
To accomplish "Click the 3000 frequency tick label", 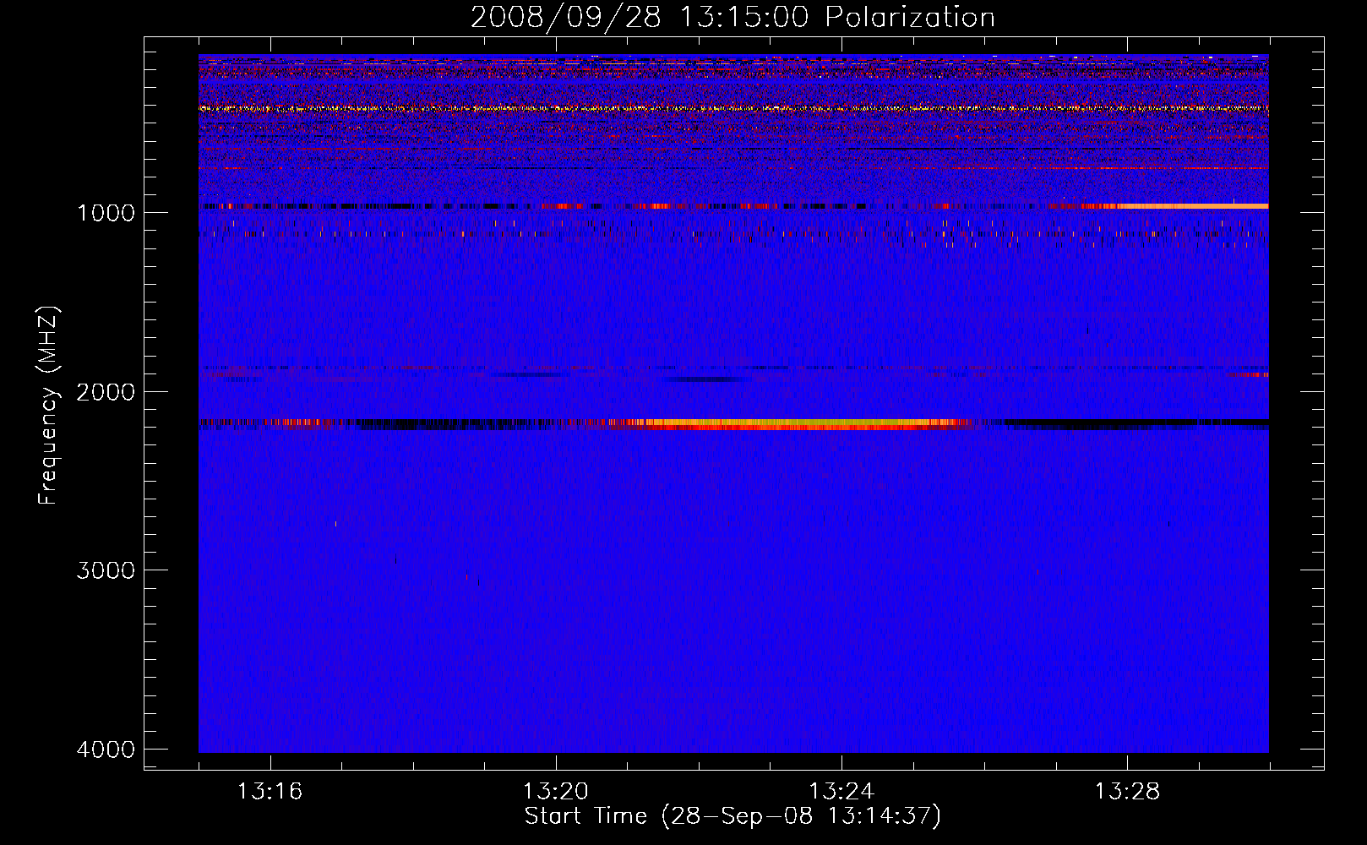I will point(106,570).
